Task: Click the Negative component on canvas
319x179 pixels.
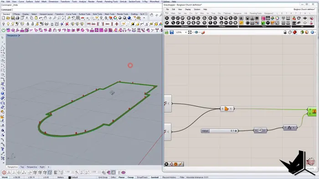Action: 260,130
